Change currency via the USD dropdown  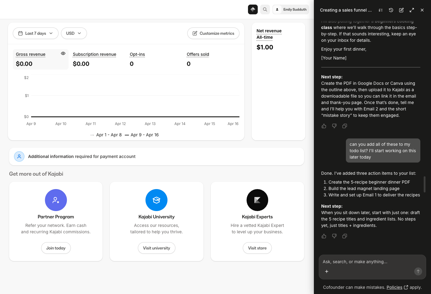[x=74, y=33]
